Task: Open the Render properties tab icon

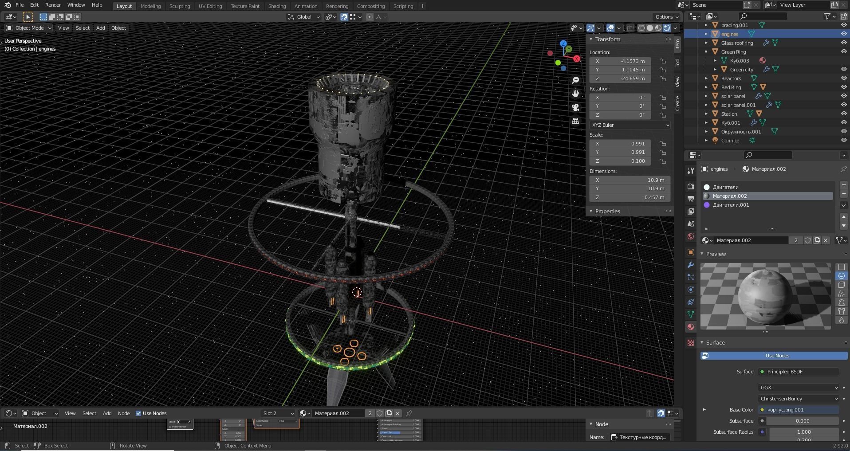Action: click(x=690, y=187)
